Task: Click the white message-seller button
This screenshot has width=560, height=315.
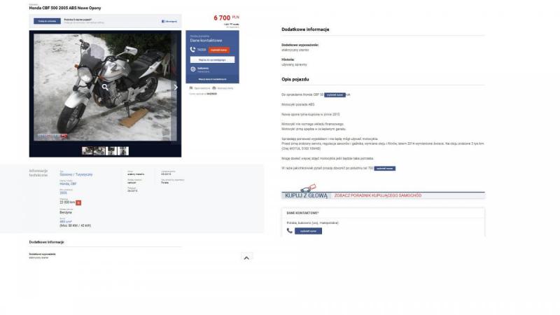Action: [212, 59]
